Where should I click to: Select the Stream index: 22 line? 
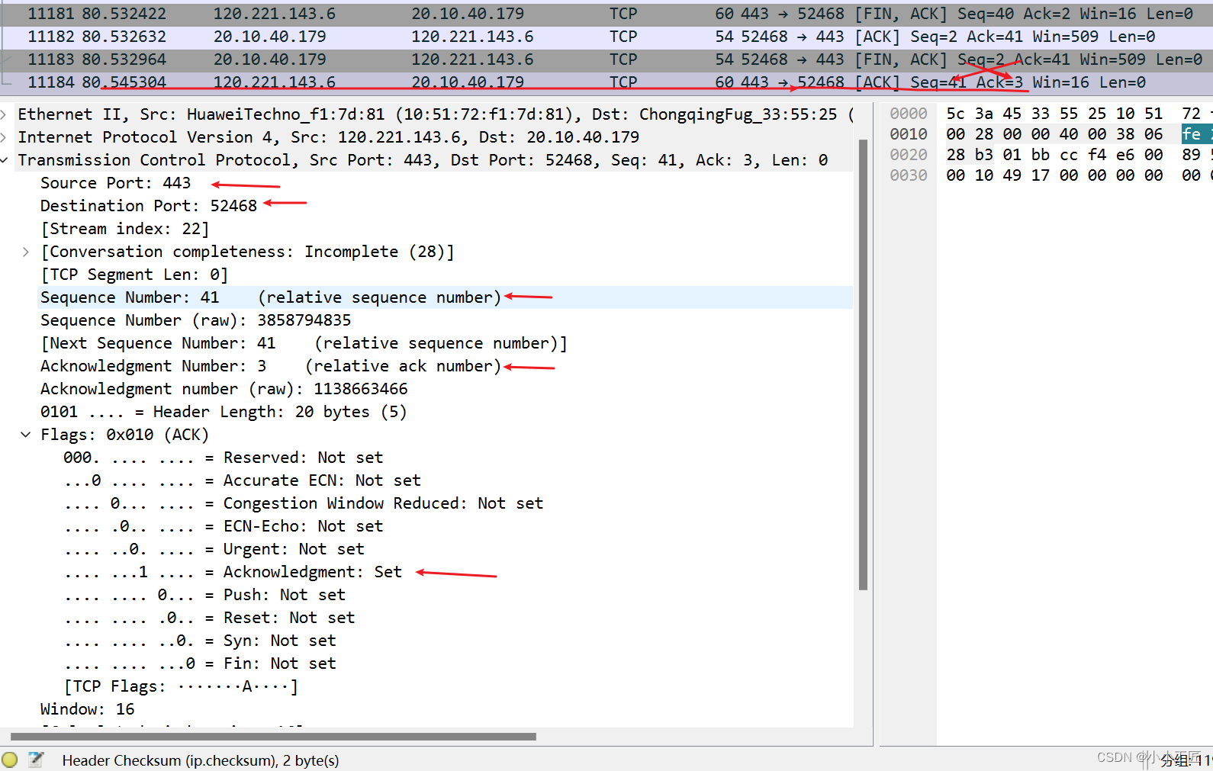(x=124, y=229)
